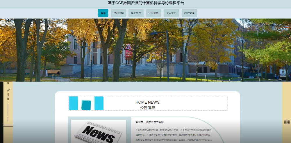Image resolution: width=291 pixels, height=143 pixels.
Task: Click the grid icon on the right sidebar
Action: click(287, 122)
